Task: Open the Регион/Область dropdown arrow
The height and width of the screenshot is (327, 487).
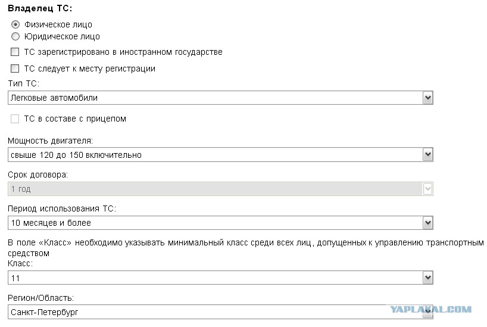Action: point(427,312)
